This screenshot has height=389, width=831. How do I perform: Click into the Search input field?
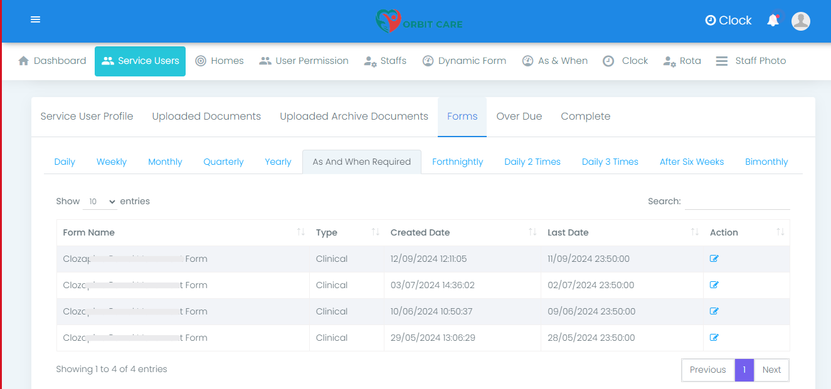tap(737, 202)
